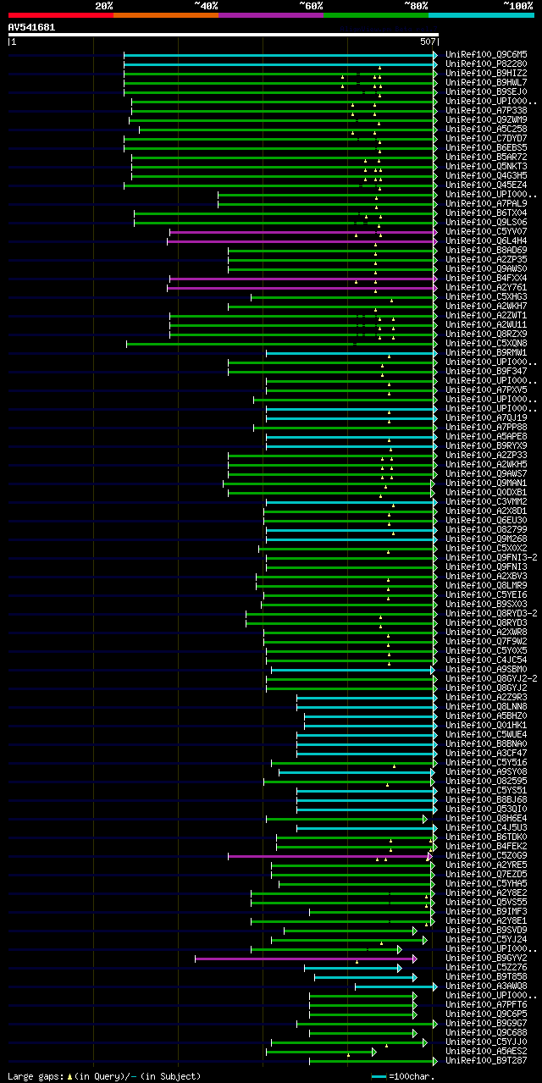Open the UniRef100_C7DYD7 entry
Screen dimensions: 542x1083
tap(486, 139)
